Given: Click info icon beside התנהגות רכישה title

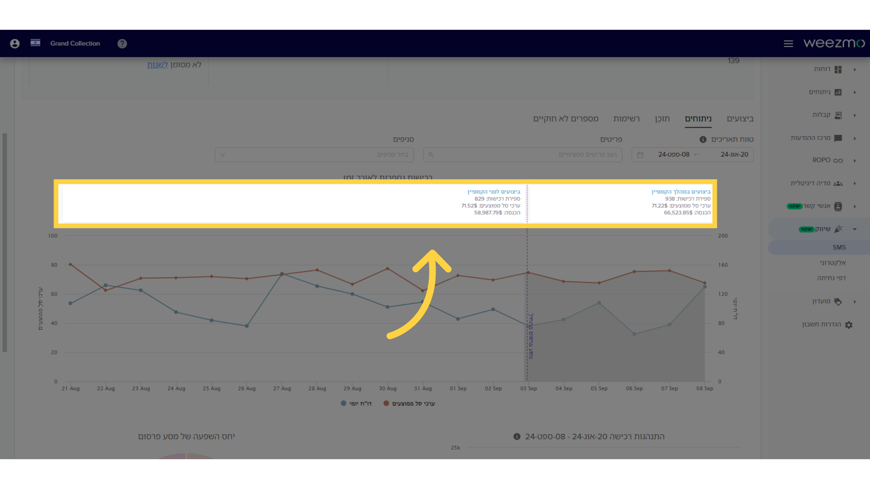Looking at the screenshot, I should 517,436.
